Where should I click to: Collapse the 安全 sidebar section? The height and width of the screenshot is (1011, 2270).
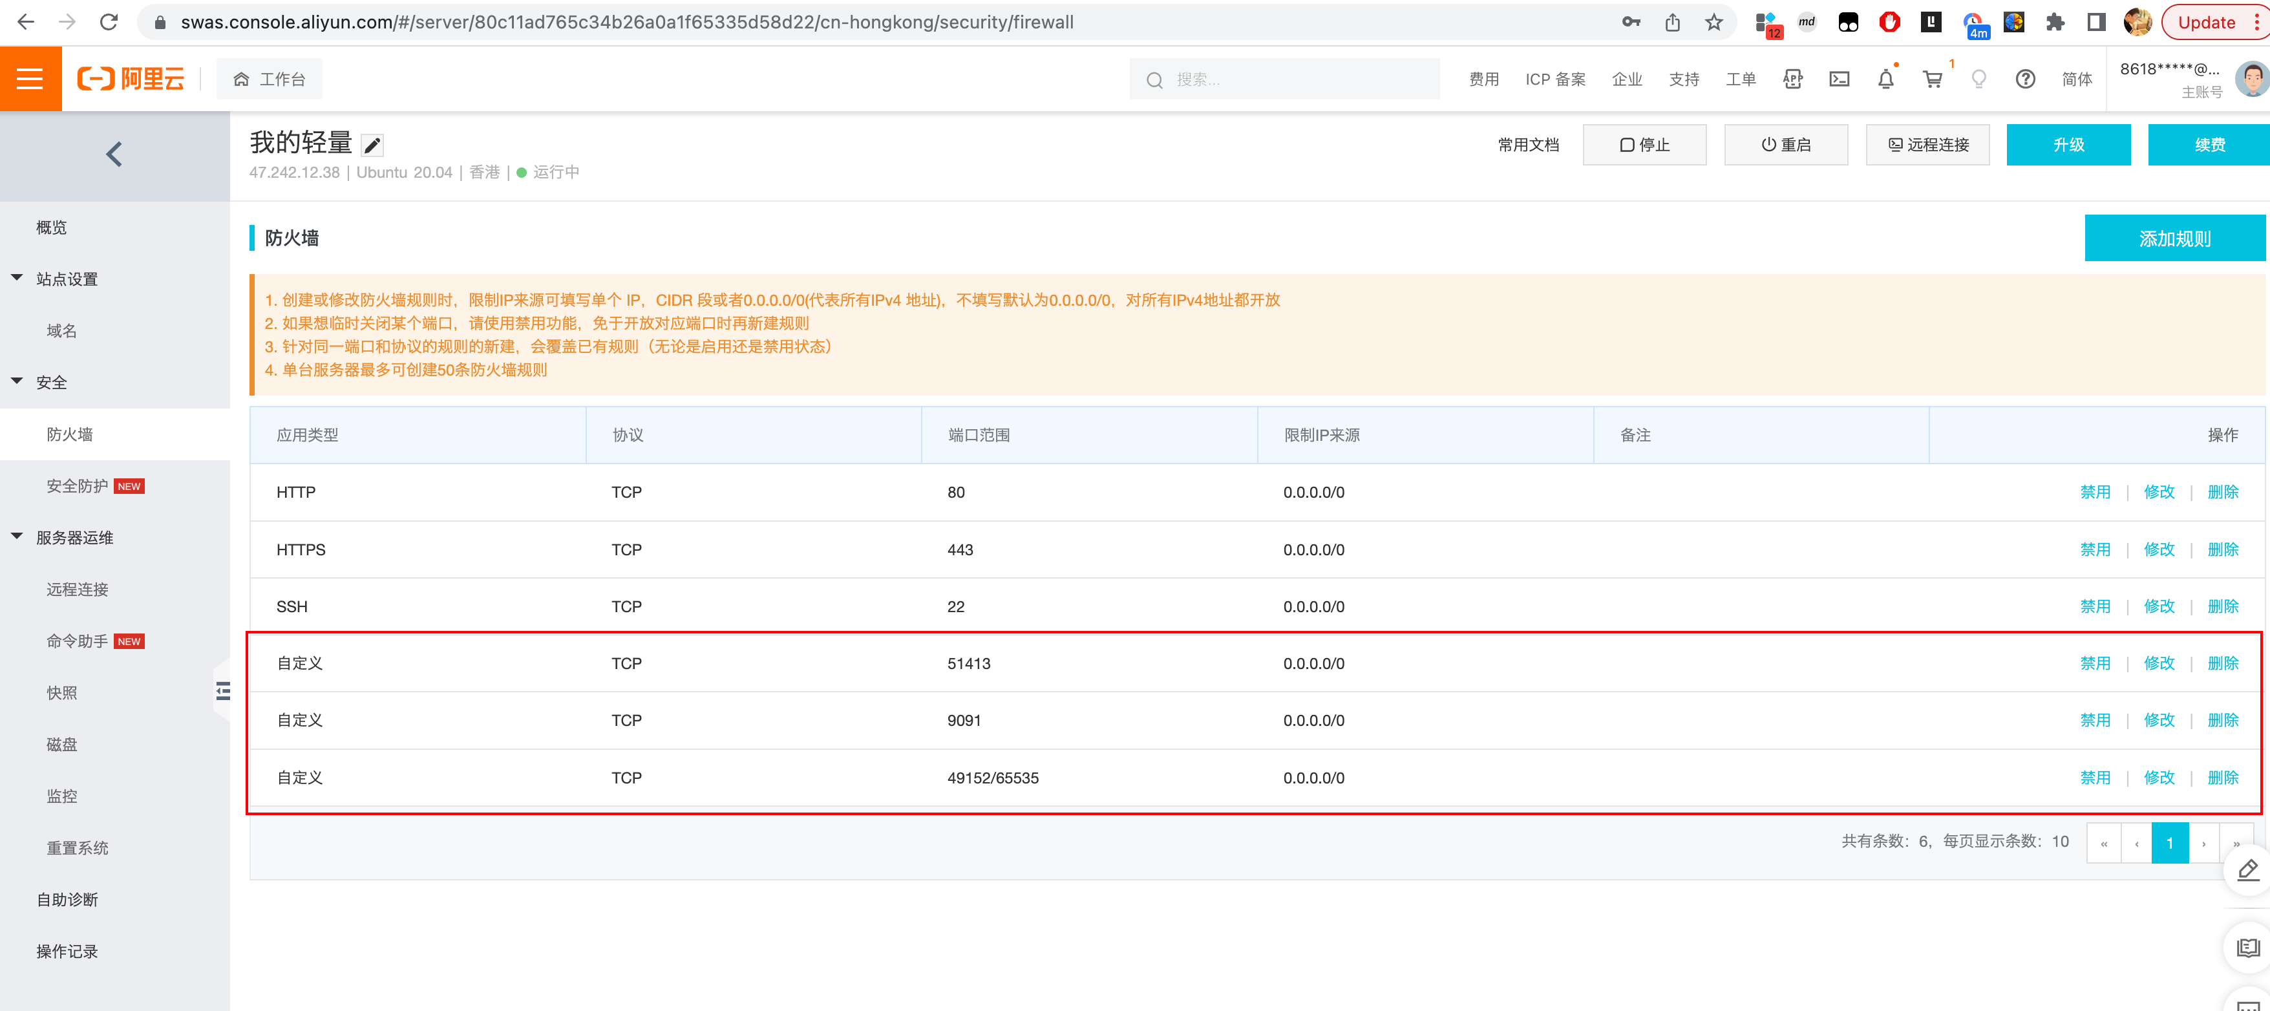(17, 381)
